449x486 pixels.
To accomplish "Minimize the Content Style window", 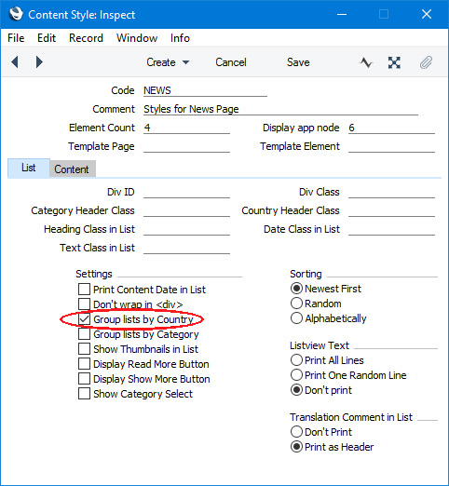I will (342, 14).
